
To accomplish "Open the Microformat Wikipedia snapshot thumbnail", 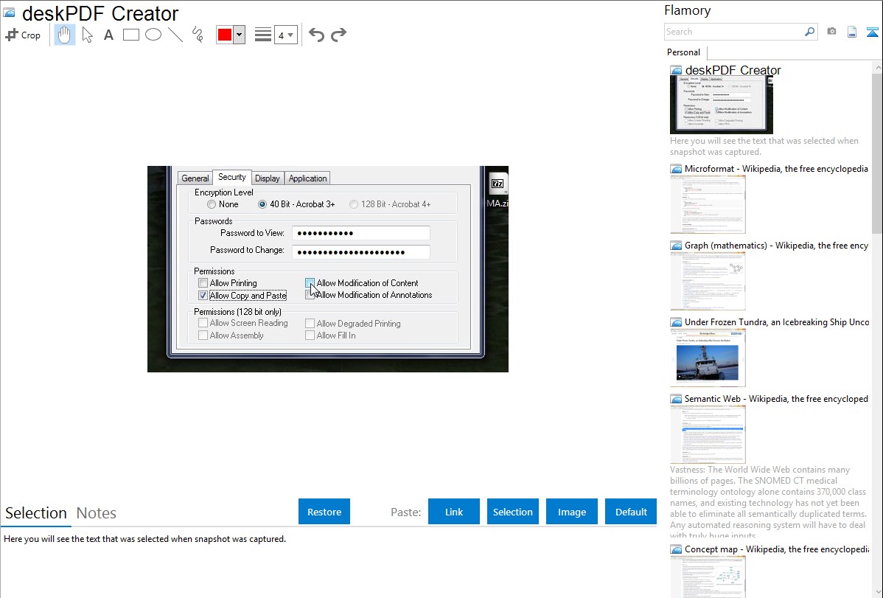I will click(x=708, y=204).
